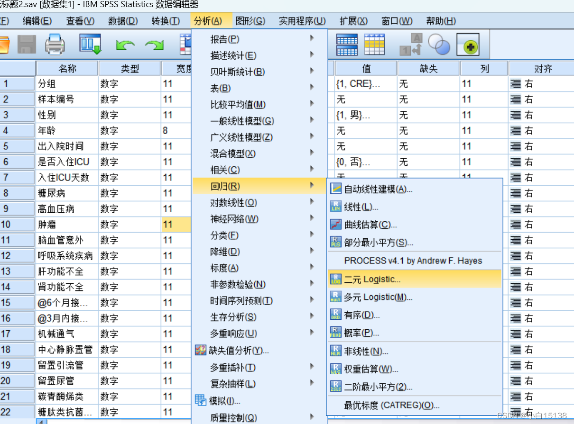574x424 pixels.
Task: Click the Save data toolbar icon
Action: coord(27,45)
